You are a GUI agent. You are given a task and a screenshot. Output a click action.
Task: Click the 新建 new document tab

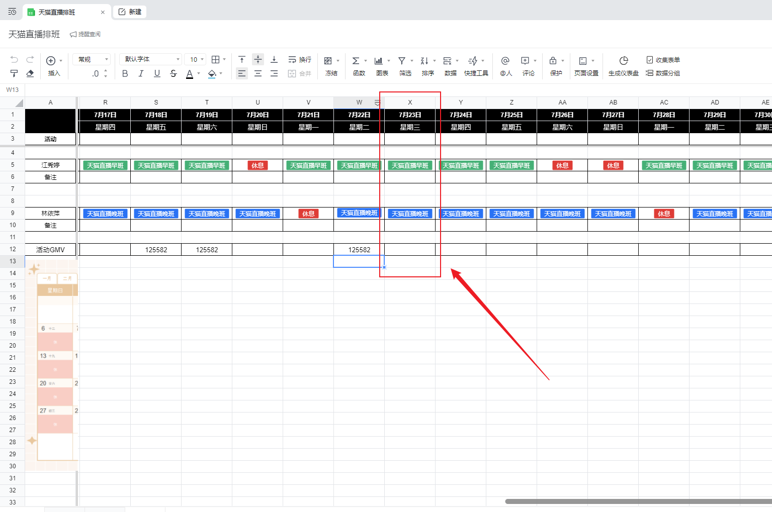pos(130,12)
